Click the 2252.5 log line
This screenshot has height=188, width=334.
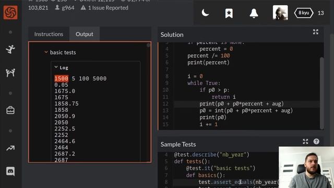(x=65, y=129)
